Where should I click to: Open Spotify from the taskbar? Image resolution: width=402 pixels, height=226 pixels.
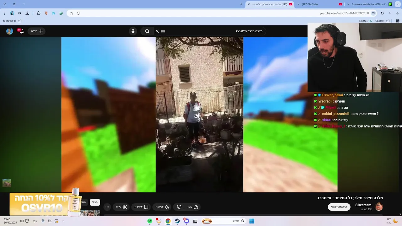150,221
